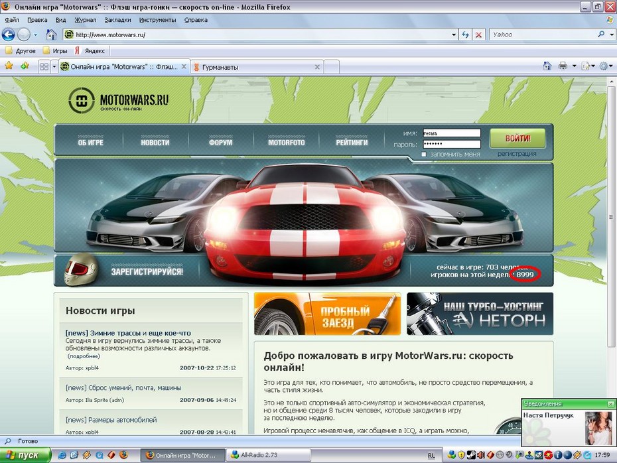Open news Зимние трассы и еще кое-что
The height and width of the screenshot is (463, 617).
tap(128, 333)
